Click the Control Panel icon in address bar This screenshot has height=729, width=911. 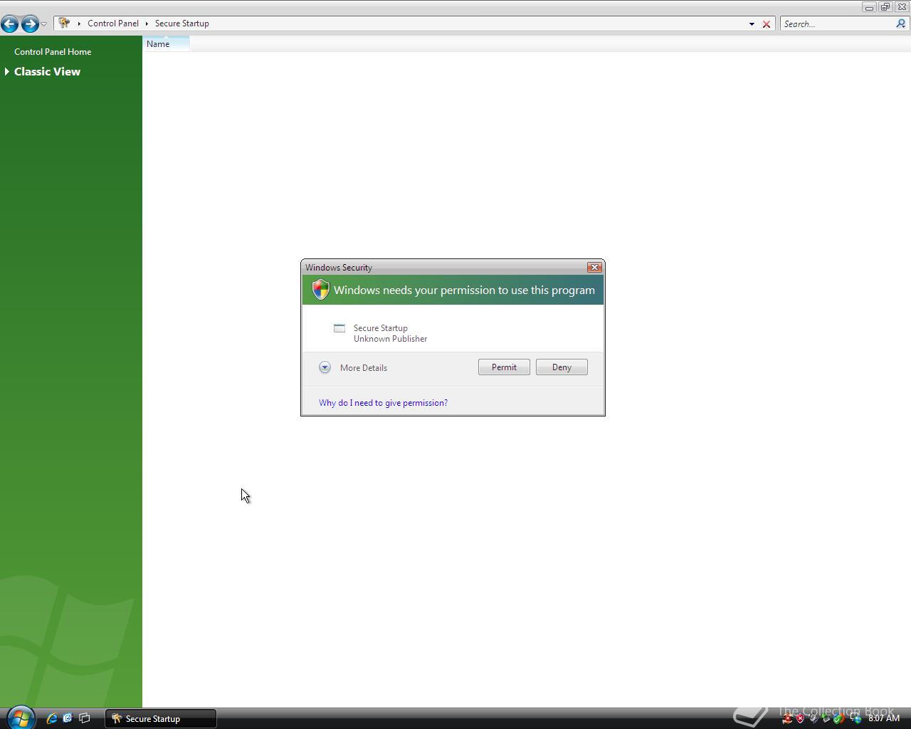[x=65, y=23]
